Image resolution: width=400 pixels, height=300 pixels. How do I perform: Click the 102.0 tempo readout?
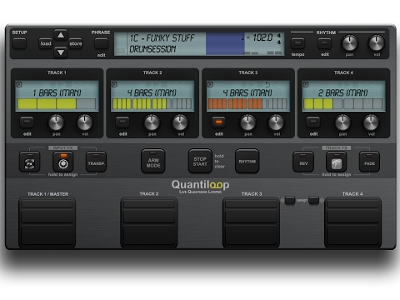click(x=262, y=37)
